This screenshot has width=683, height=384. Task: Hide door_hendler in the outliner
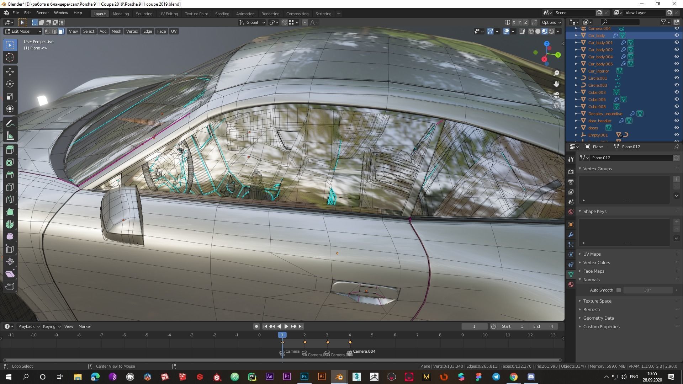pyautogui.click(x=677, y=121)
